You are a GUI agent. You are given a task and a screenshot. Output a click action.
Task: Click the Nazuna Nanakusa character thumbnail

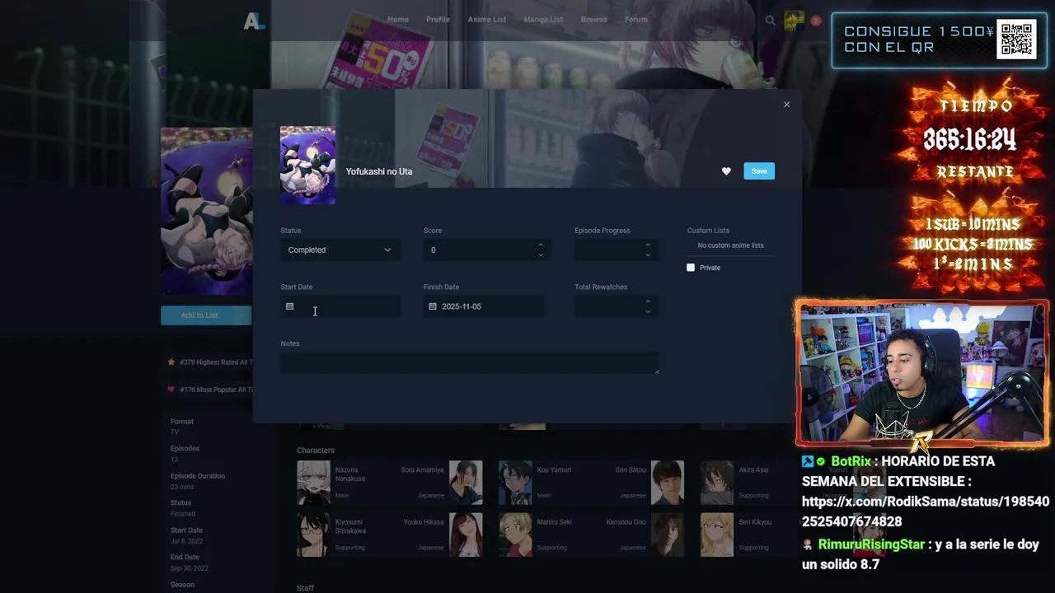[313, 483]
